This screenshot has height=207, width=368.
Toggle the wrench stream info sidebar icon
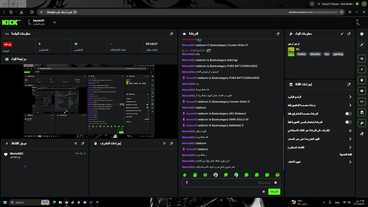tap(362, 123)
